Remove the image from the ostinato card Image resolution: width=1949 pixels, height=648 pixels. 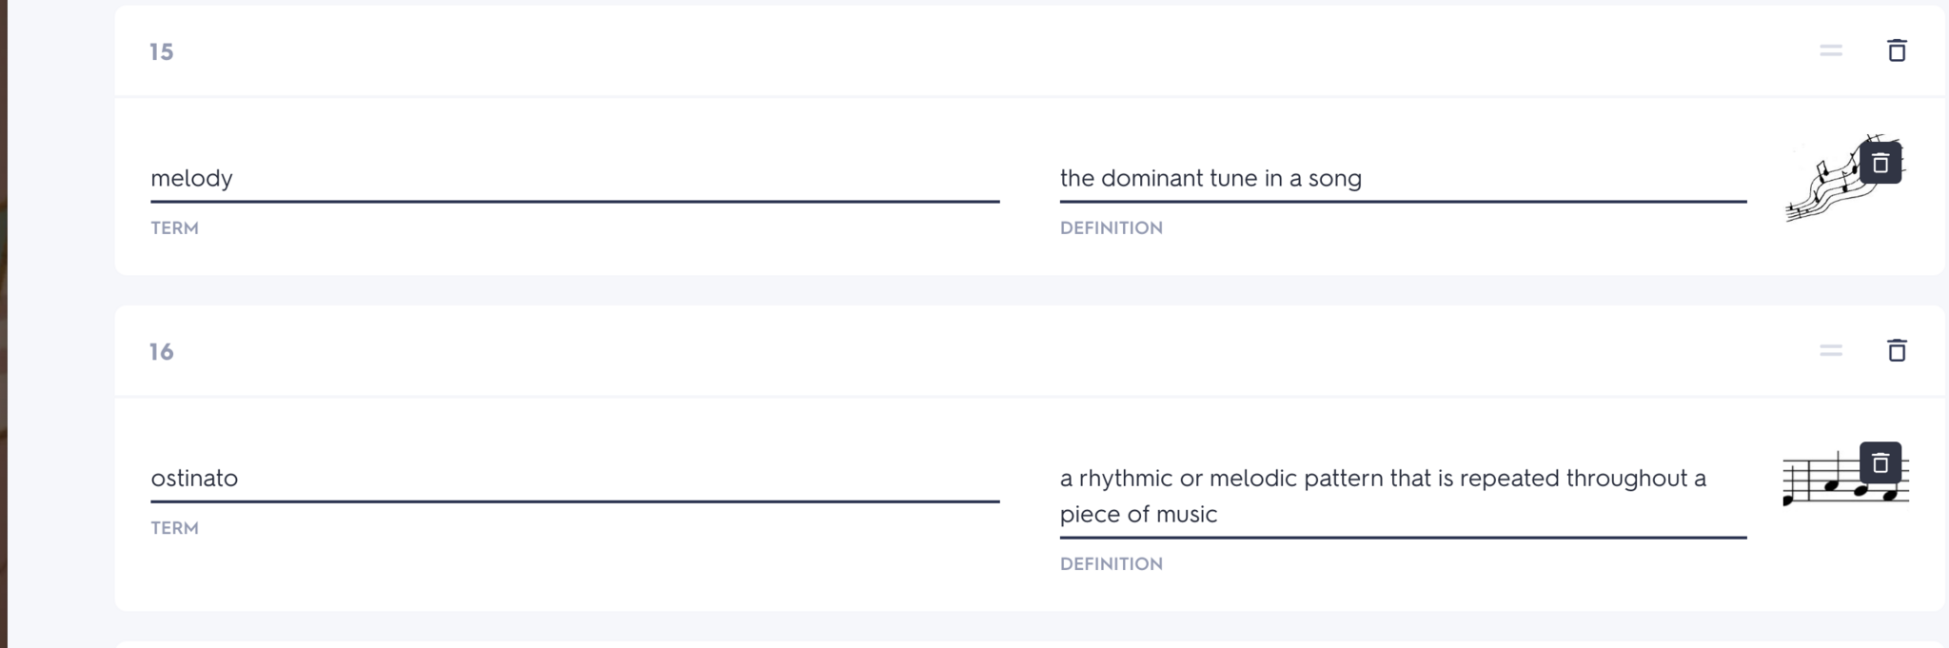point(1880,463)
